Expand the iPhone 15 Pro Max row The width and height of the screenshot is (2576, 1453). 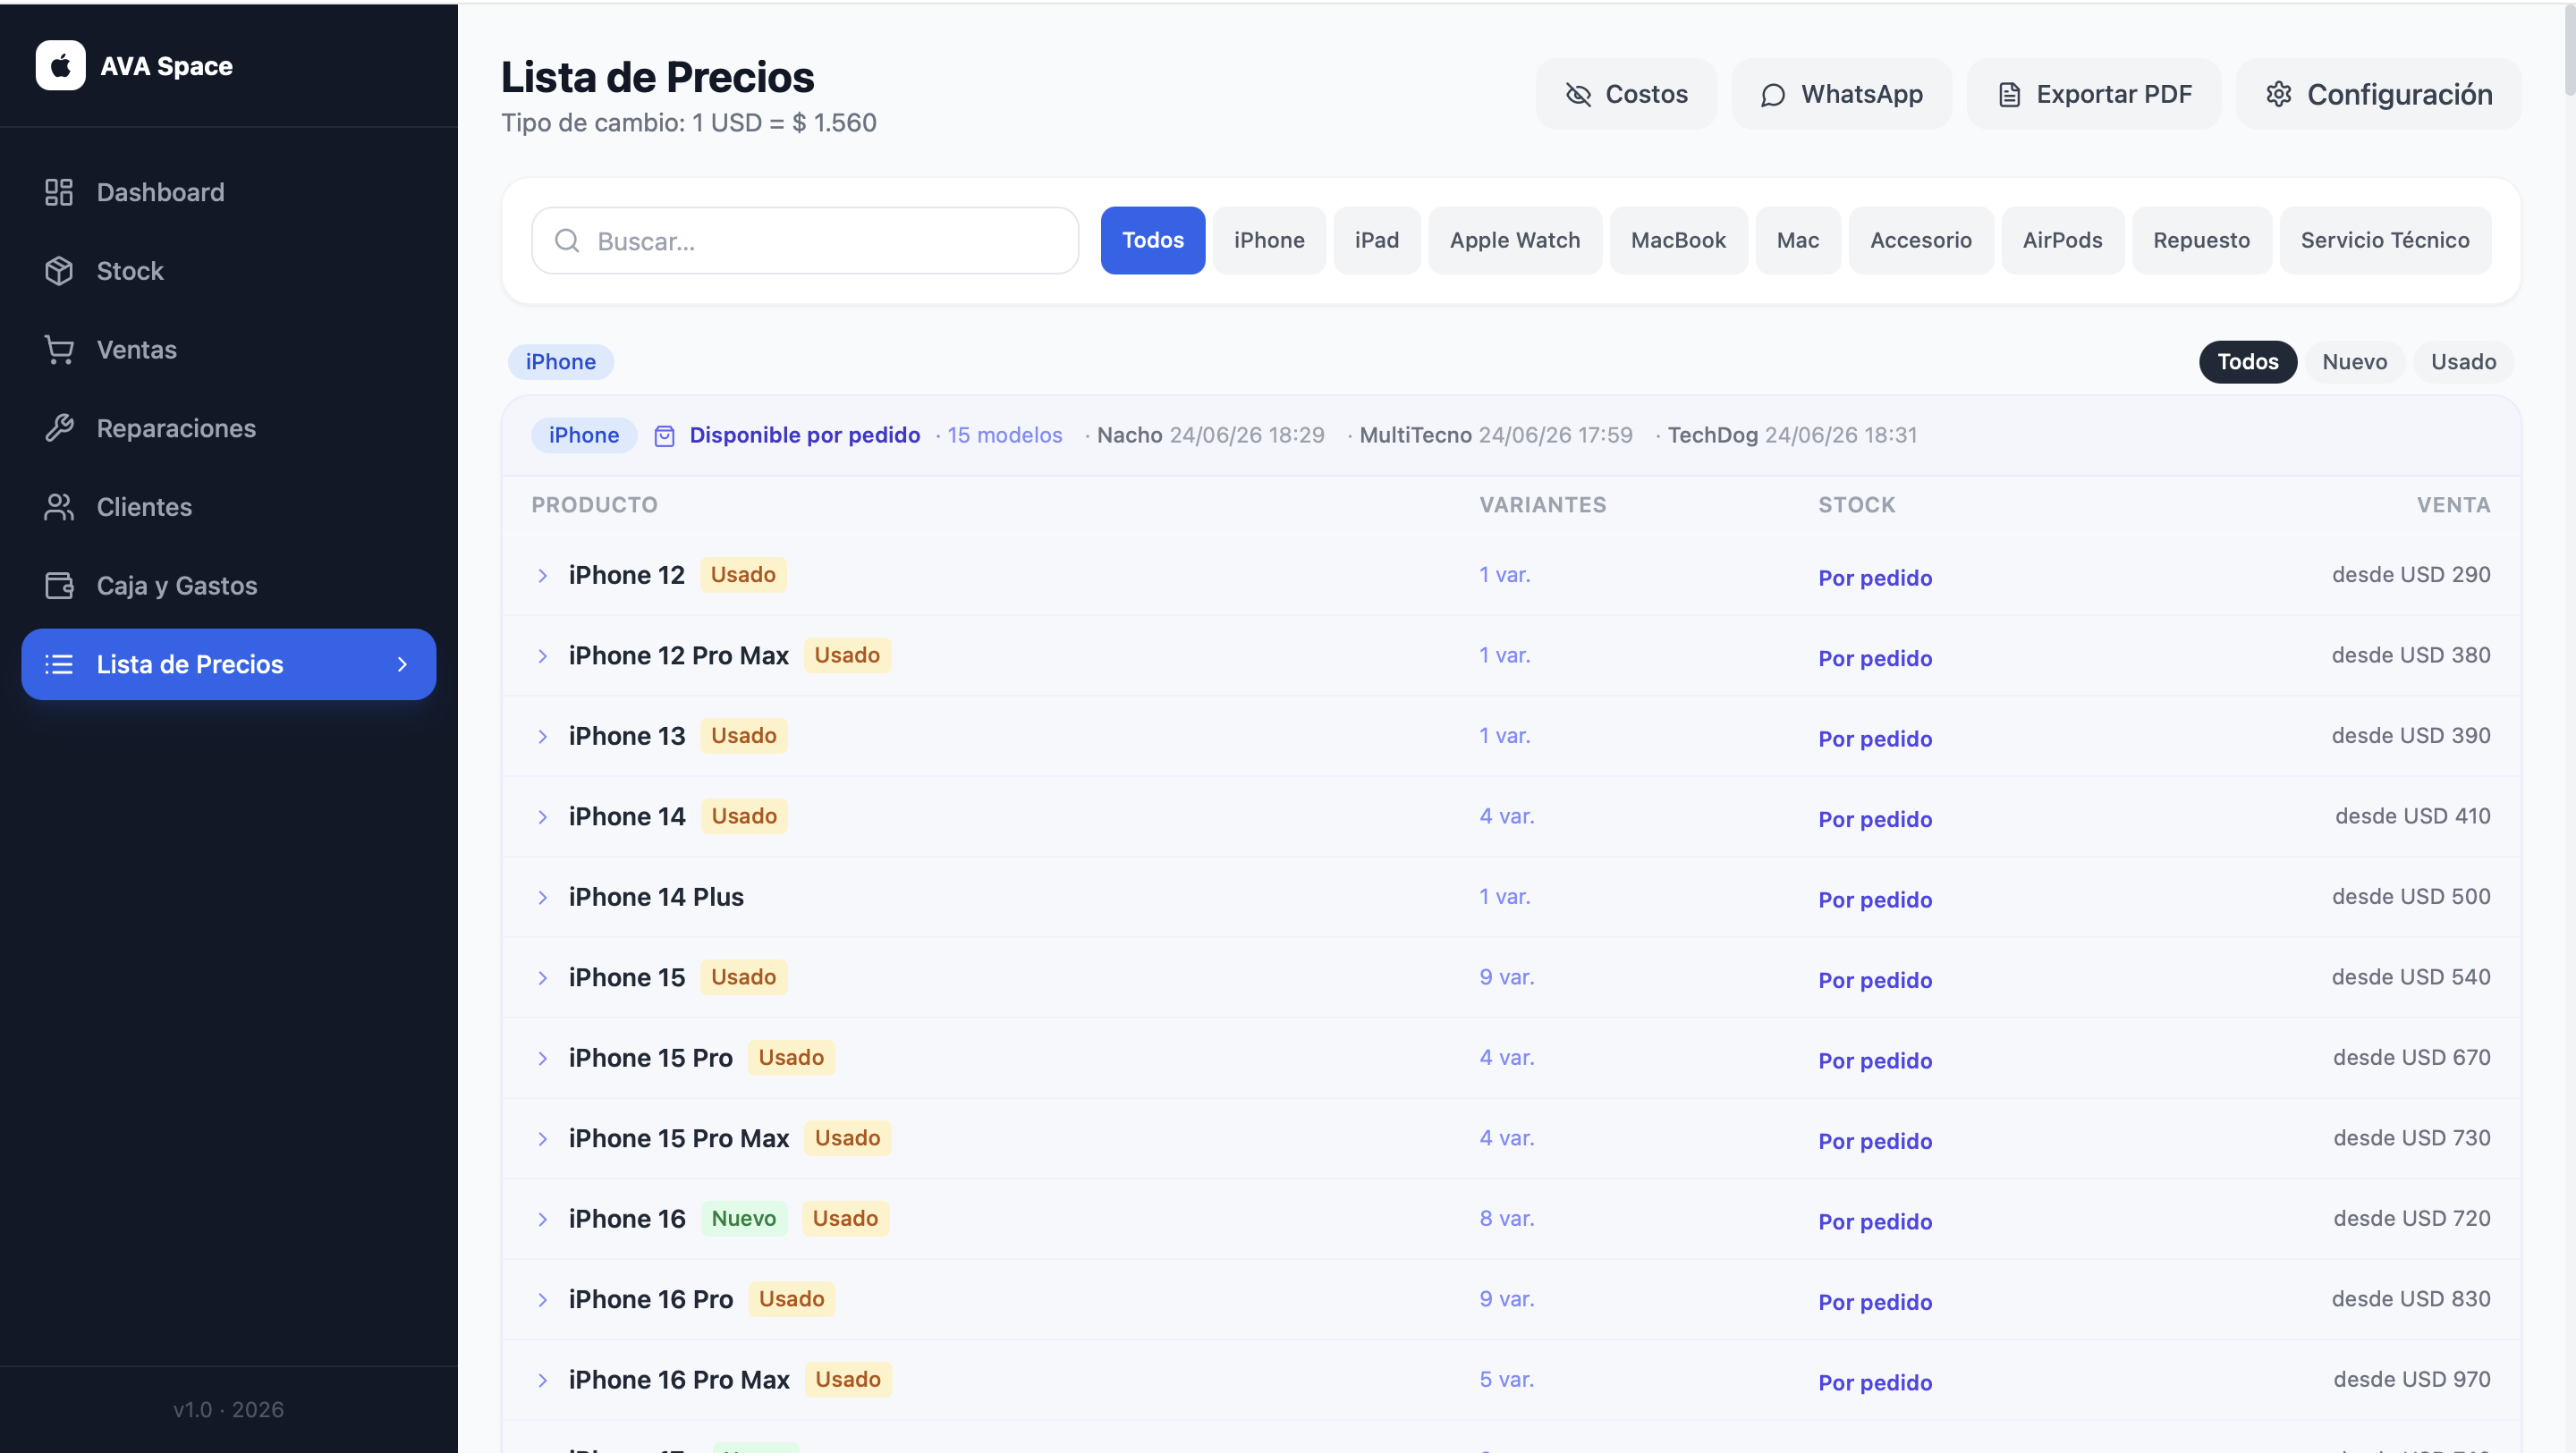coord(542,1139)
